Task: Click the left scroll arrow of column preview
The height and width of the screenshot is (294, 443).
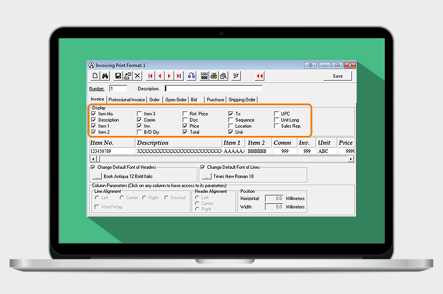Action: point(93,159)
